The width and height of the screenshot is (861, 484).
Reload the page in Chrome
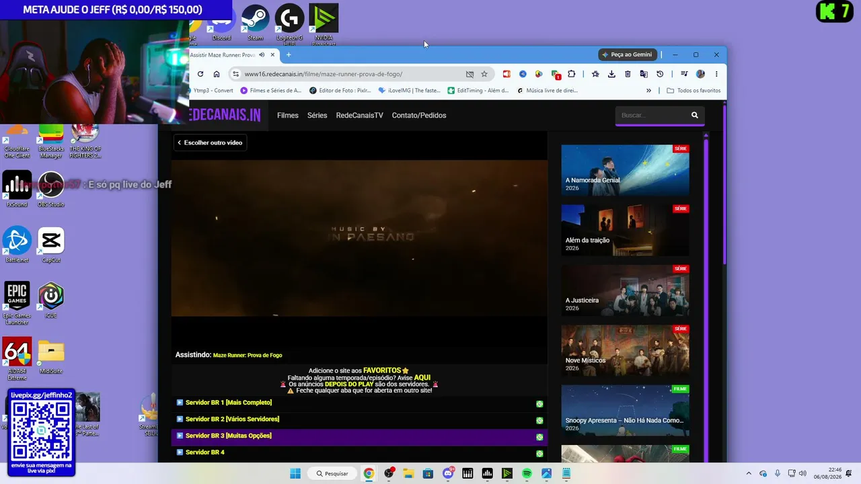click(200, 74)
